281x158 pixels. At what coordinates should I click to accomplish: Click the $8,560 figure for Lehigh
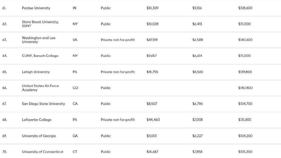(198, 72)
